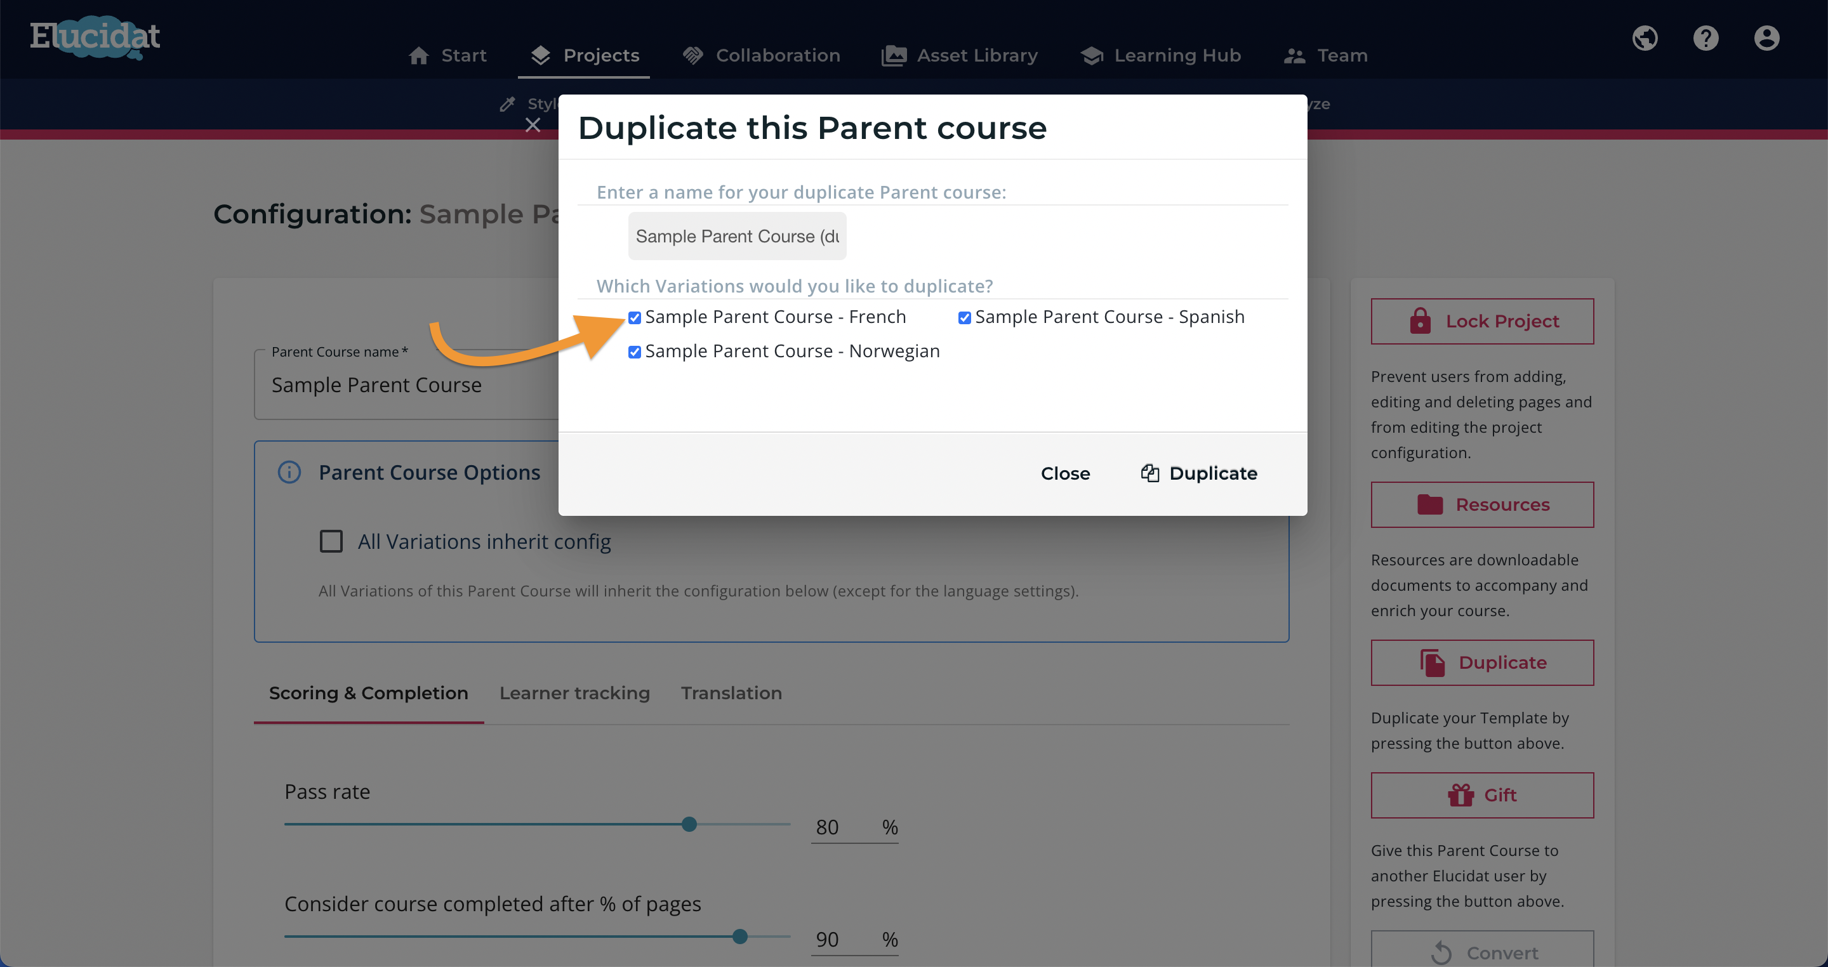Screen dimensions: 1828x967
Task: Open the Team menu item
Action: click(1325, 55)
